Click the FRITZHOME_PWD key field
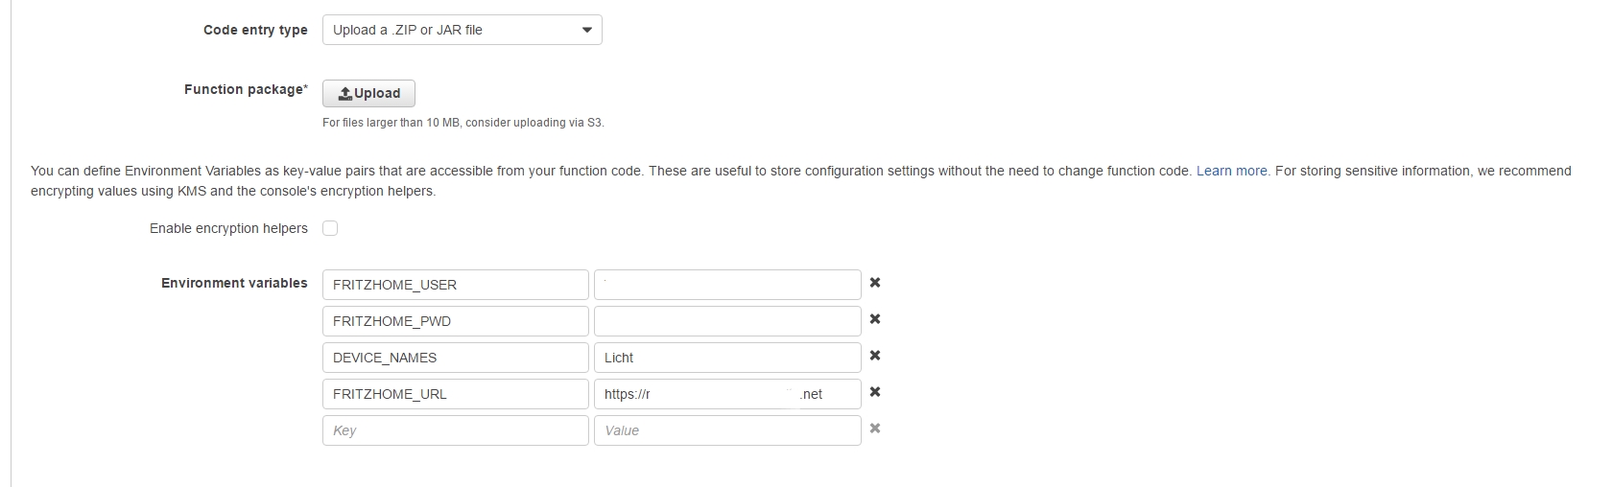Image resolution: width=1613 pixels, height=487 pixels. (x=455, y=321)
